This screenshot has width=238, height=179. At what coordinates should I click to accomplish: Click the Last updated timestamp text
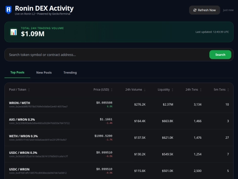pyautogui.click(x=212, y=32)
